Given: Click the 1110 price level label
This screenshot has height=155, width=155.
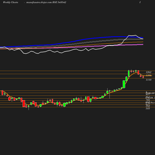Looking at the screenshot, I should click(148, 80).
